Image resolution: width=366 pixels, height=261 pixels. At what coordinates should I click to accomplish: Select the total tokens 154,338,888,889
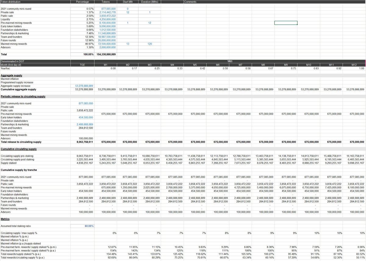click(105, 54)
